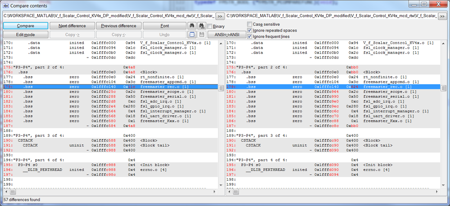Go to Previous difference

click(x=118, y=26)
